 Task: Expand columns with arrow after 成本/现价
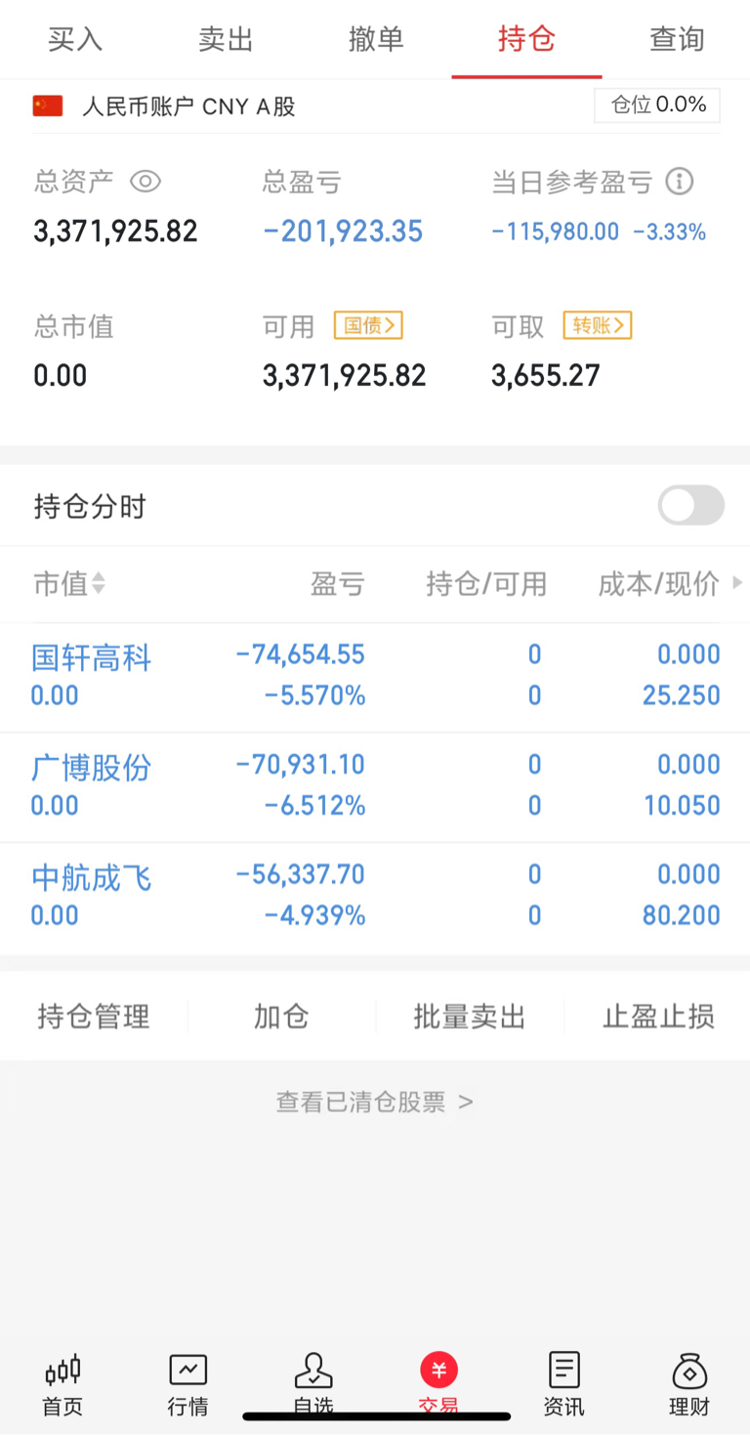point(737,583)
